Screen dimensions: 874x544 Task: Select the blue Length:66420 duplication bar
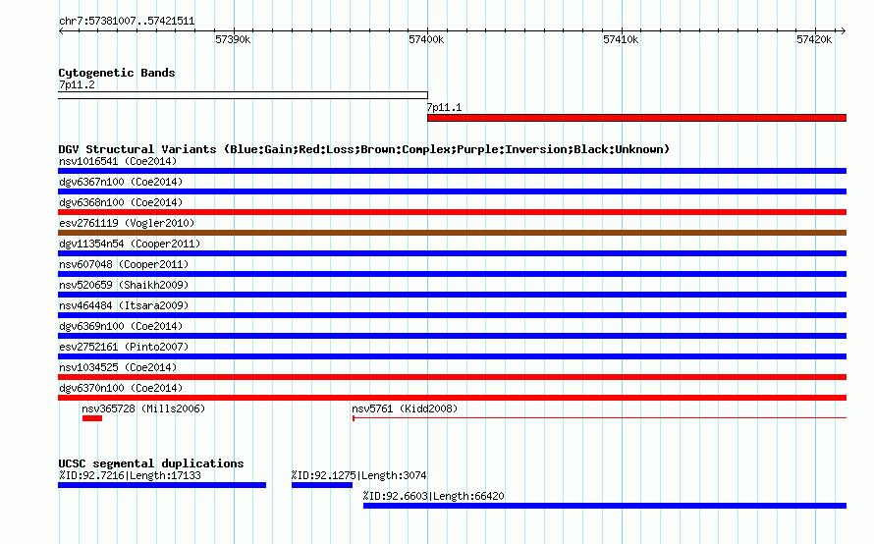pyautogui.click(x=605, y=506)
